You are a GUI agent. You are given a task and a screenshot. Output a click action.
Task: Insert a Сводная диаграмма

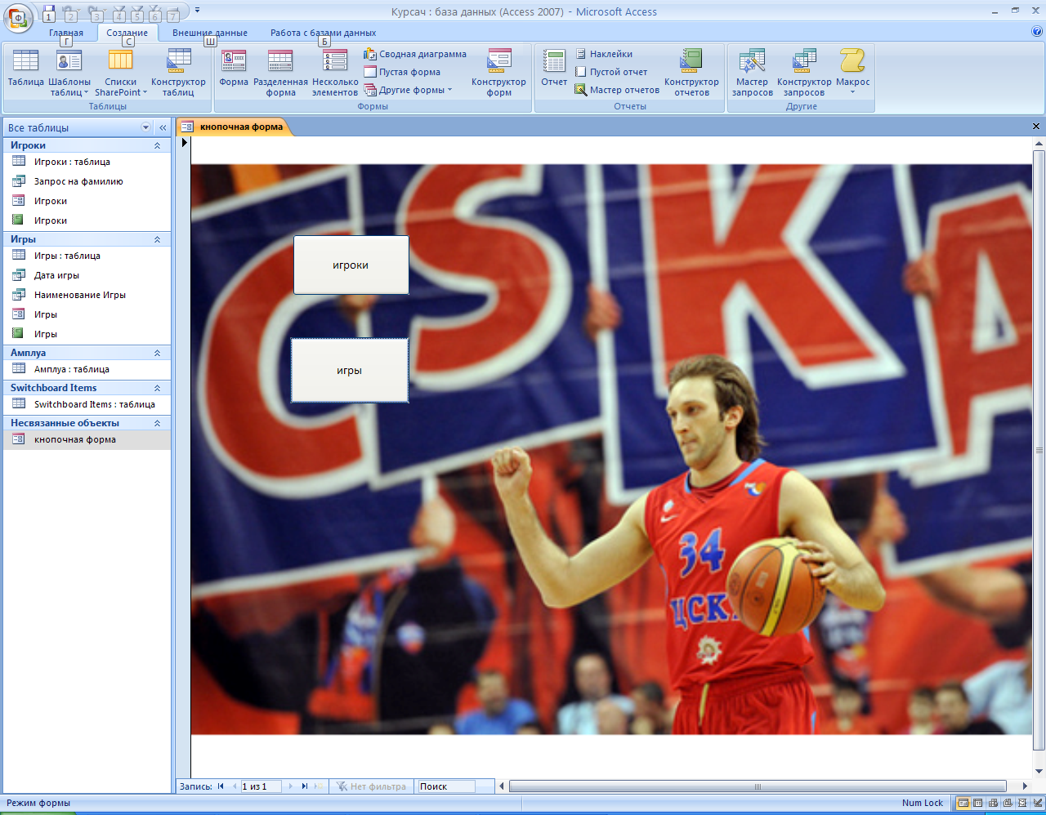415,54
